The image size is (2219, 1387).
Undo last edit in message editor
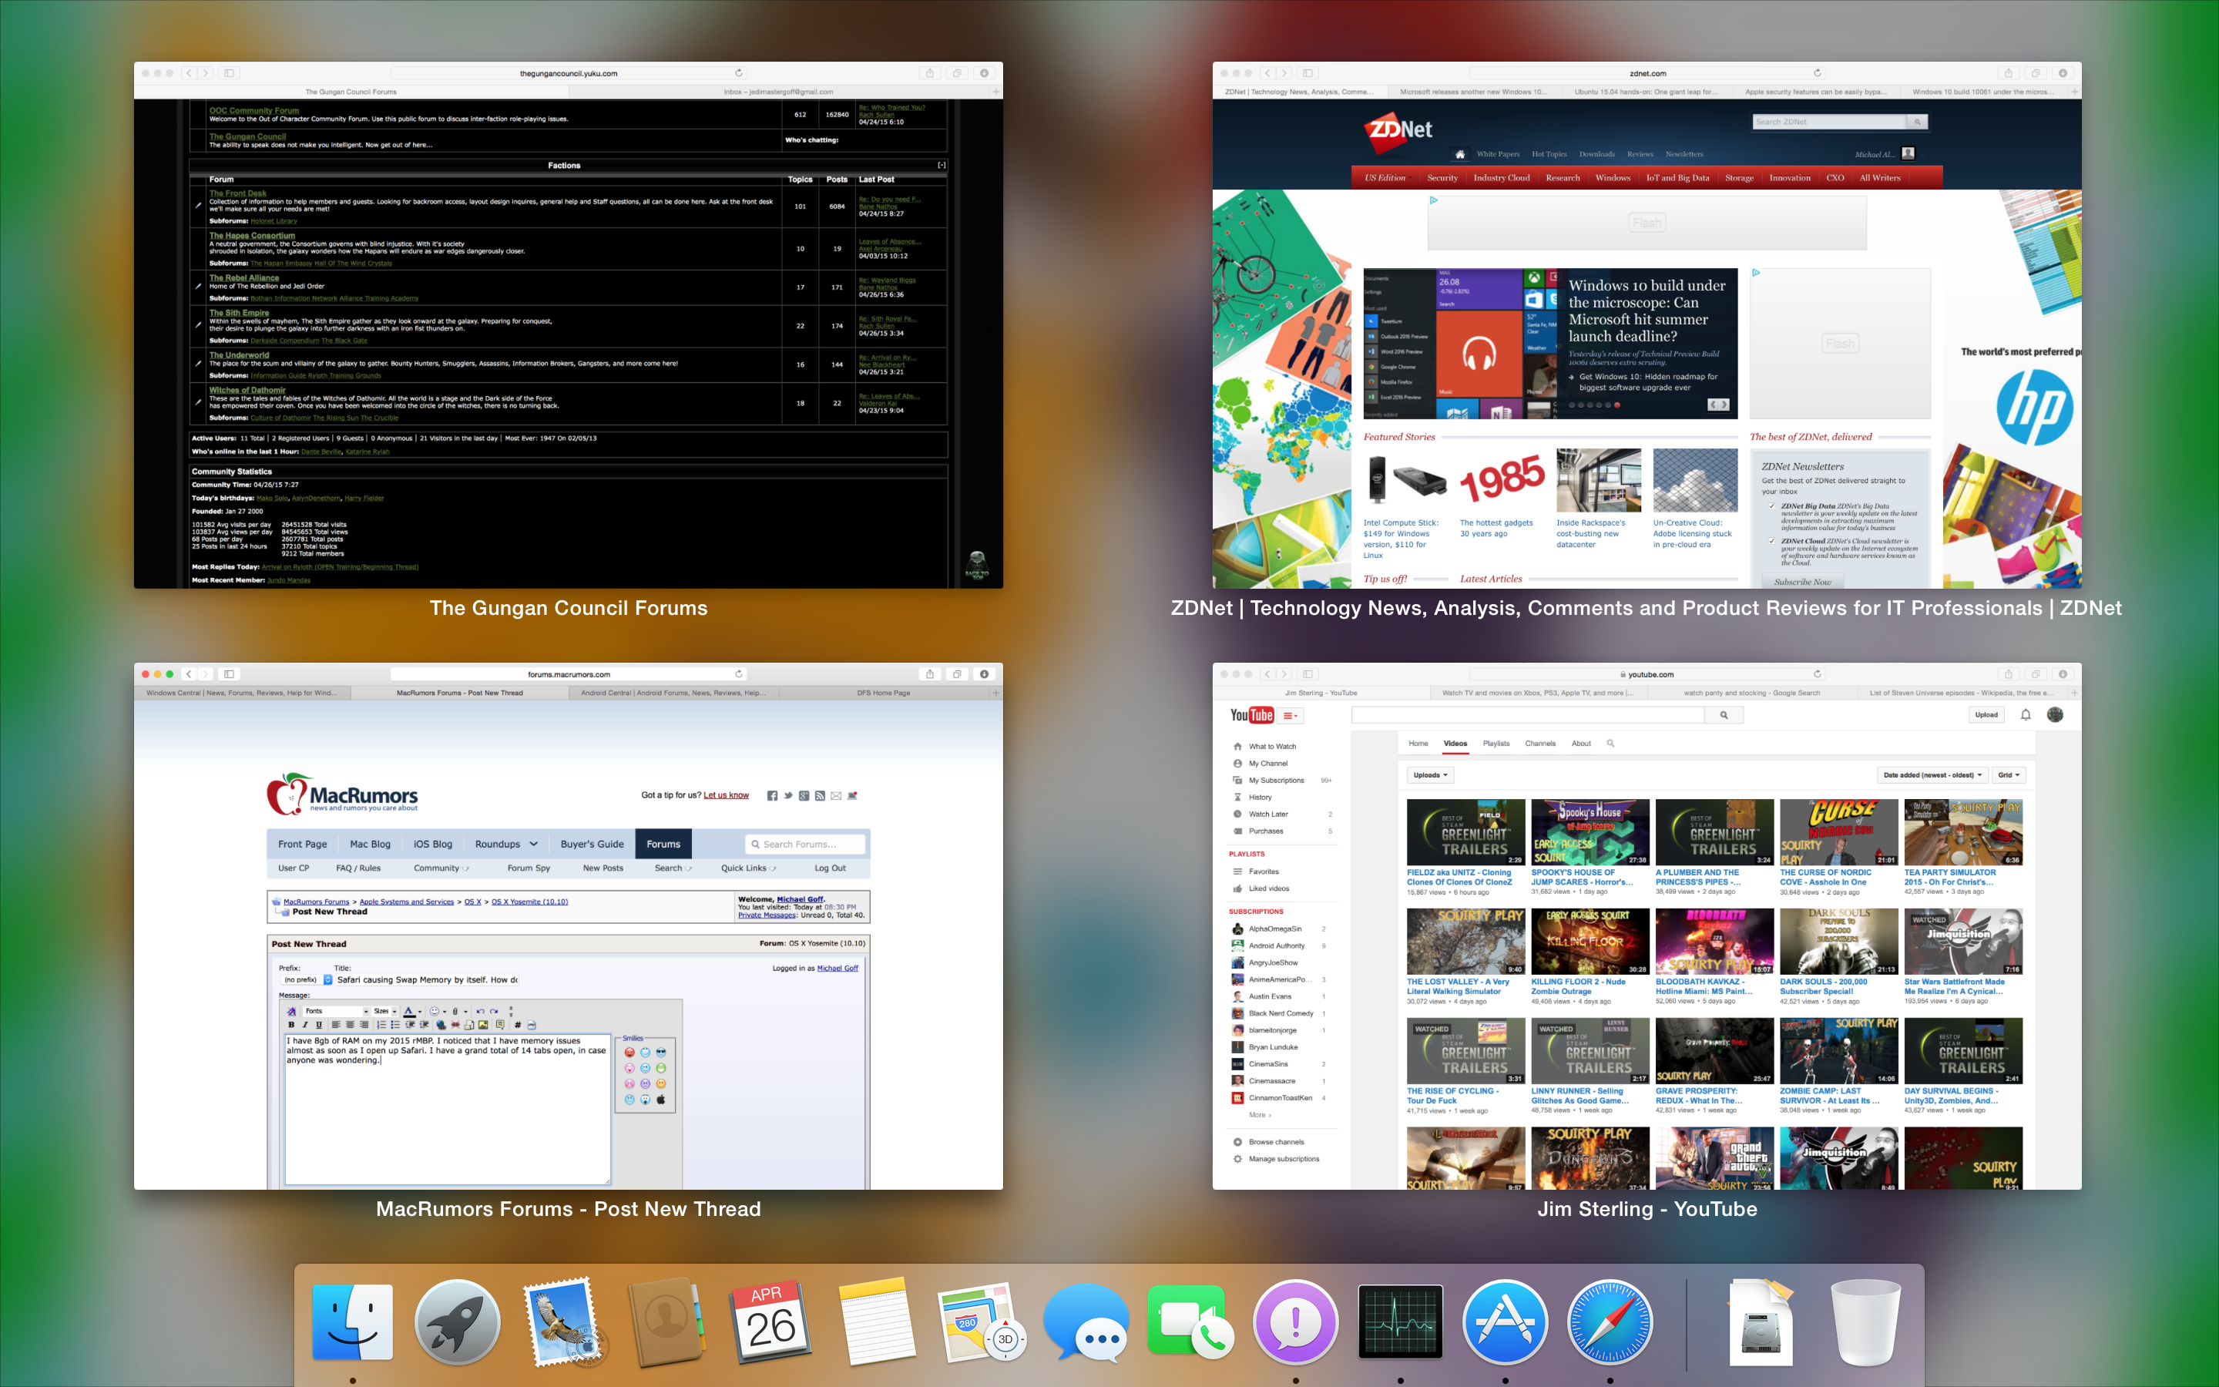coord(481,1012)
